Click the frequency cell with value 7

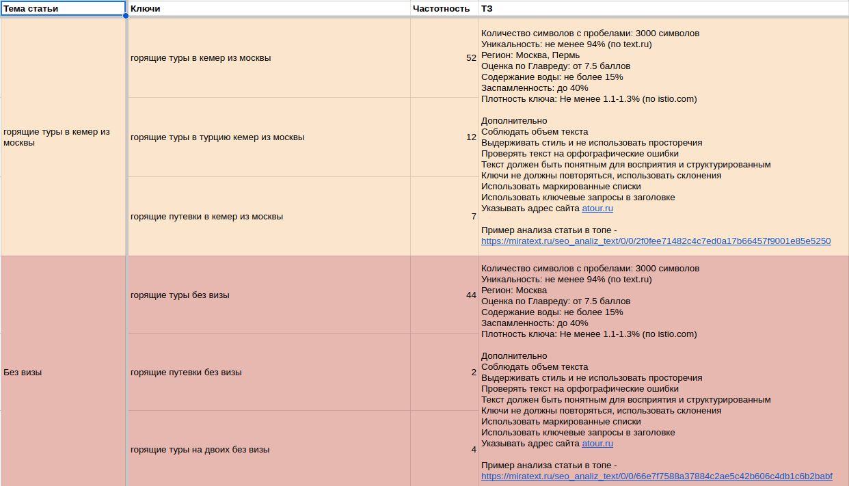(444, 217)
